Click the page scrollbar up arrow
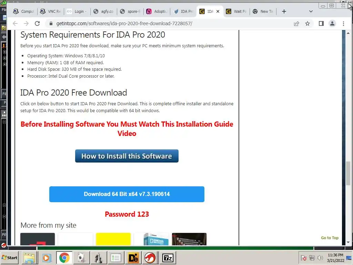Image resolution: width=353 pixels, height=265 pixels. [x=348, y=33]
